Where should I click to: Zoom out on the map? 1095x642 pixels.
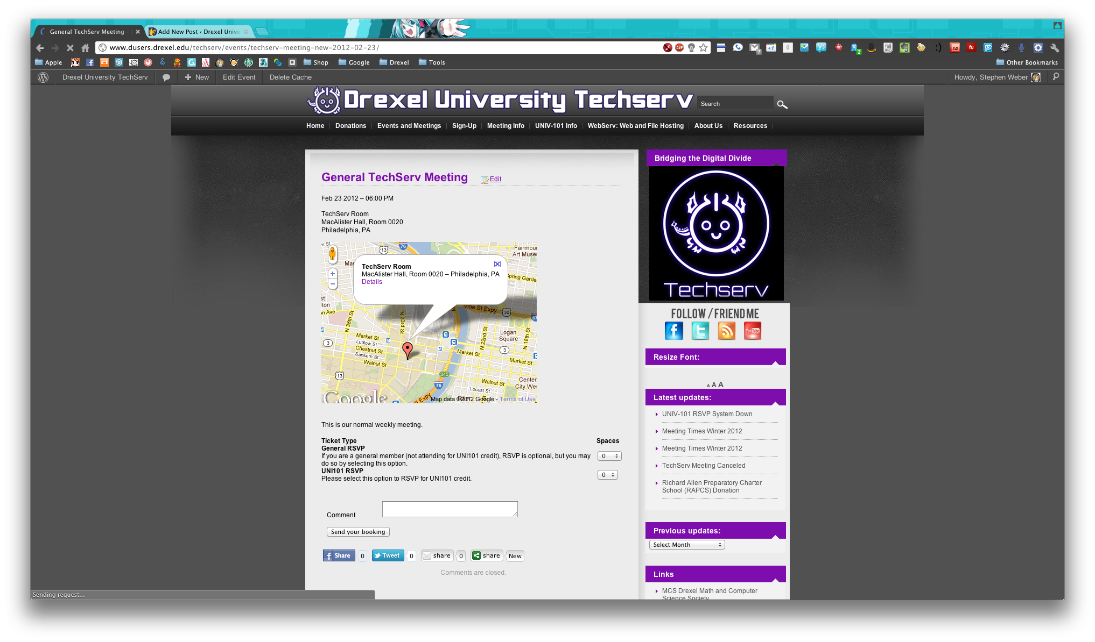pyautogui.click(x=333, y=284)
